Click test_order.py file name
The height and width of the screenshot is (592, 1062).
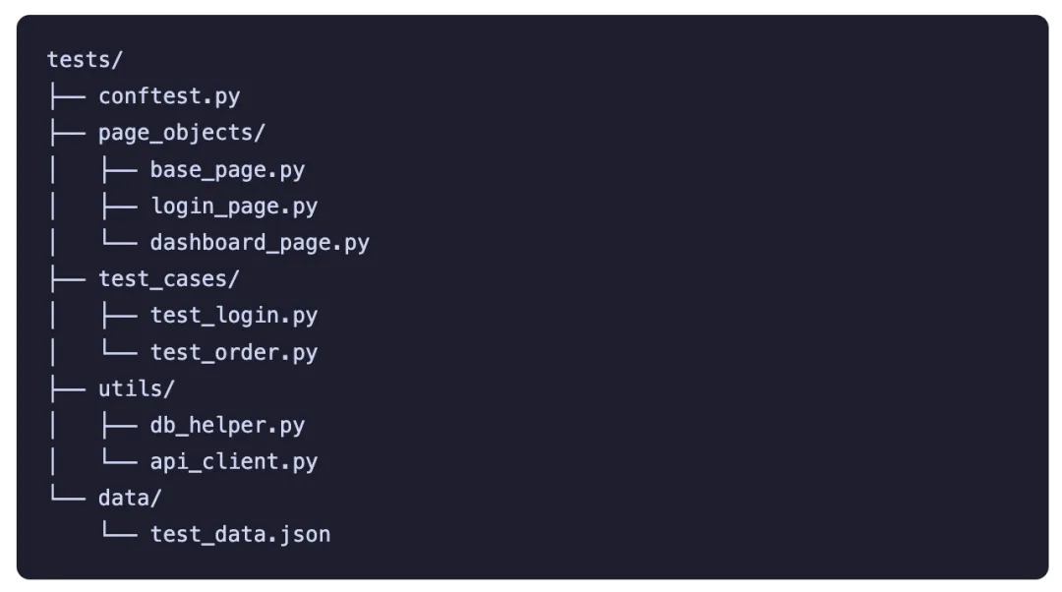pyautogui.click(x=234, y=352)
